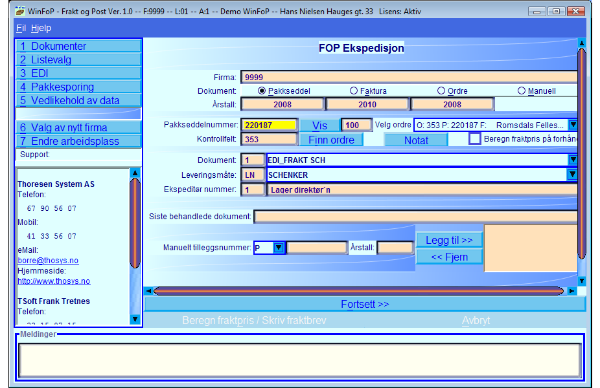Image resolution: width=600 pixels, height=388 pixels.
Task: Open the Manuelt tilleggsnummer P dropdown
Action: point(278,248)
